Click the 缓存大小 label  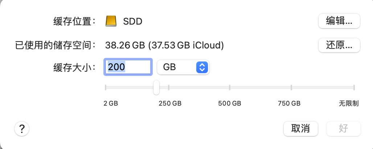click(74, 67)
